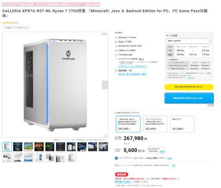This screenshot has width=221, height=188.
Task: Click the zoom icon at image bottom corner
Action: 106,136
